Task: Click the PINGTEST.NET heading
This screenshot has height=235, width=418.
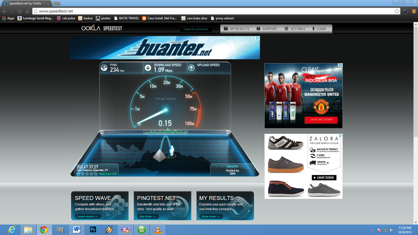Action: tap(157, 198)
